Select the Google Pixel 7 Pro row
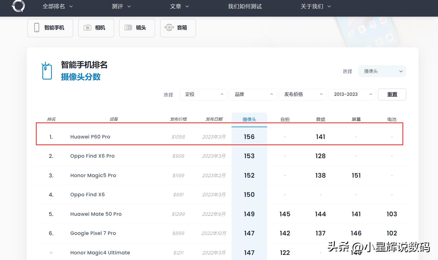Image resolution: width=438 pixels, height=260 pixels. [93, 233]
